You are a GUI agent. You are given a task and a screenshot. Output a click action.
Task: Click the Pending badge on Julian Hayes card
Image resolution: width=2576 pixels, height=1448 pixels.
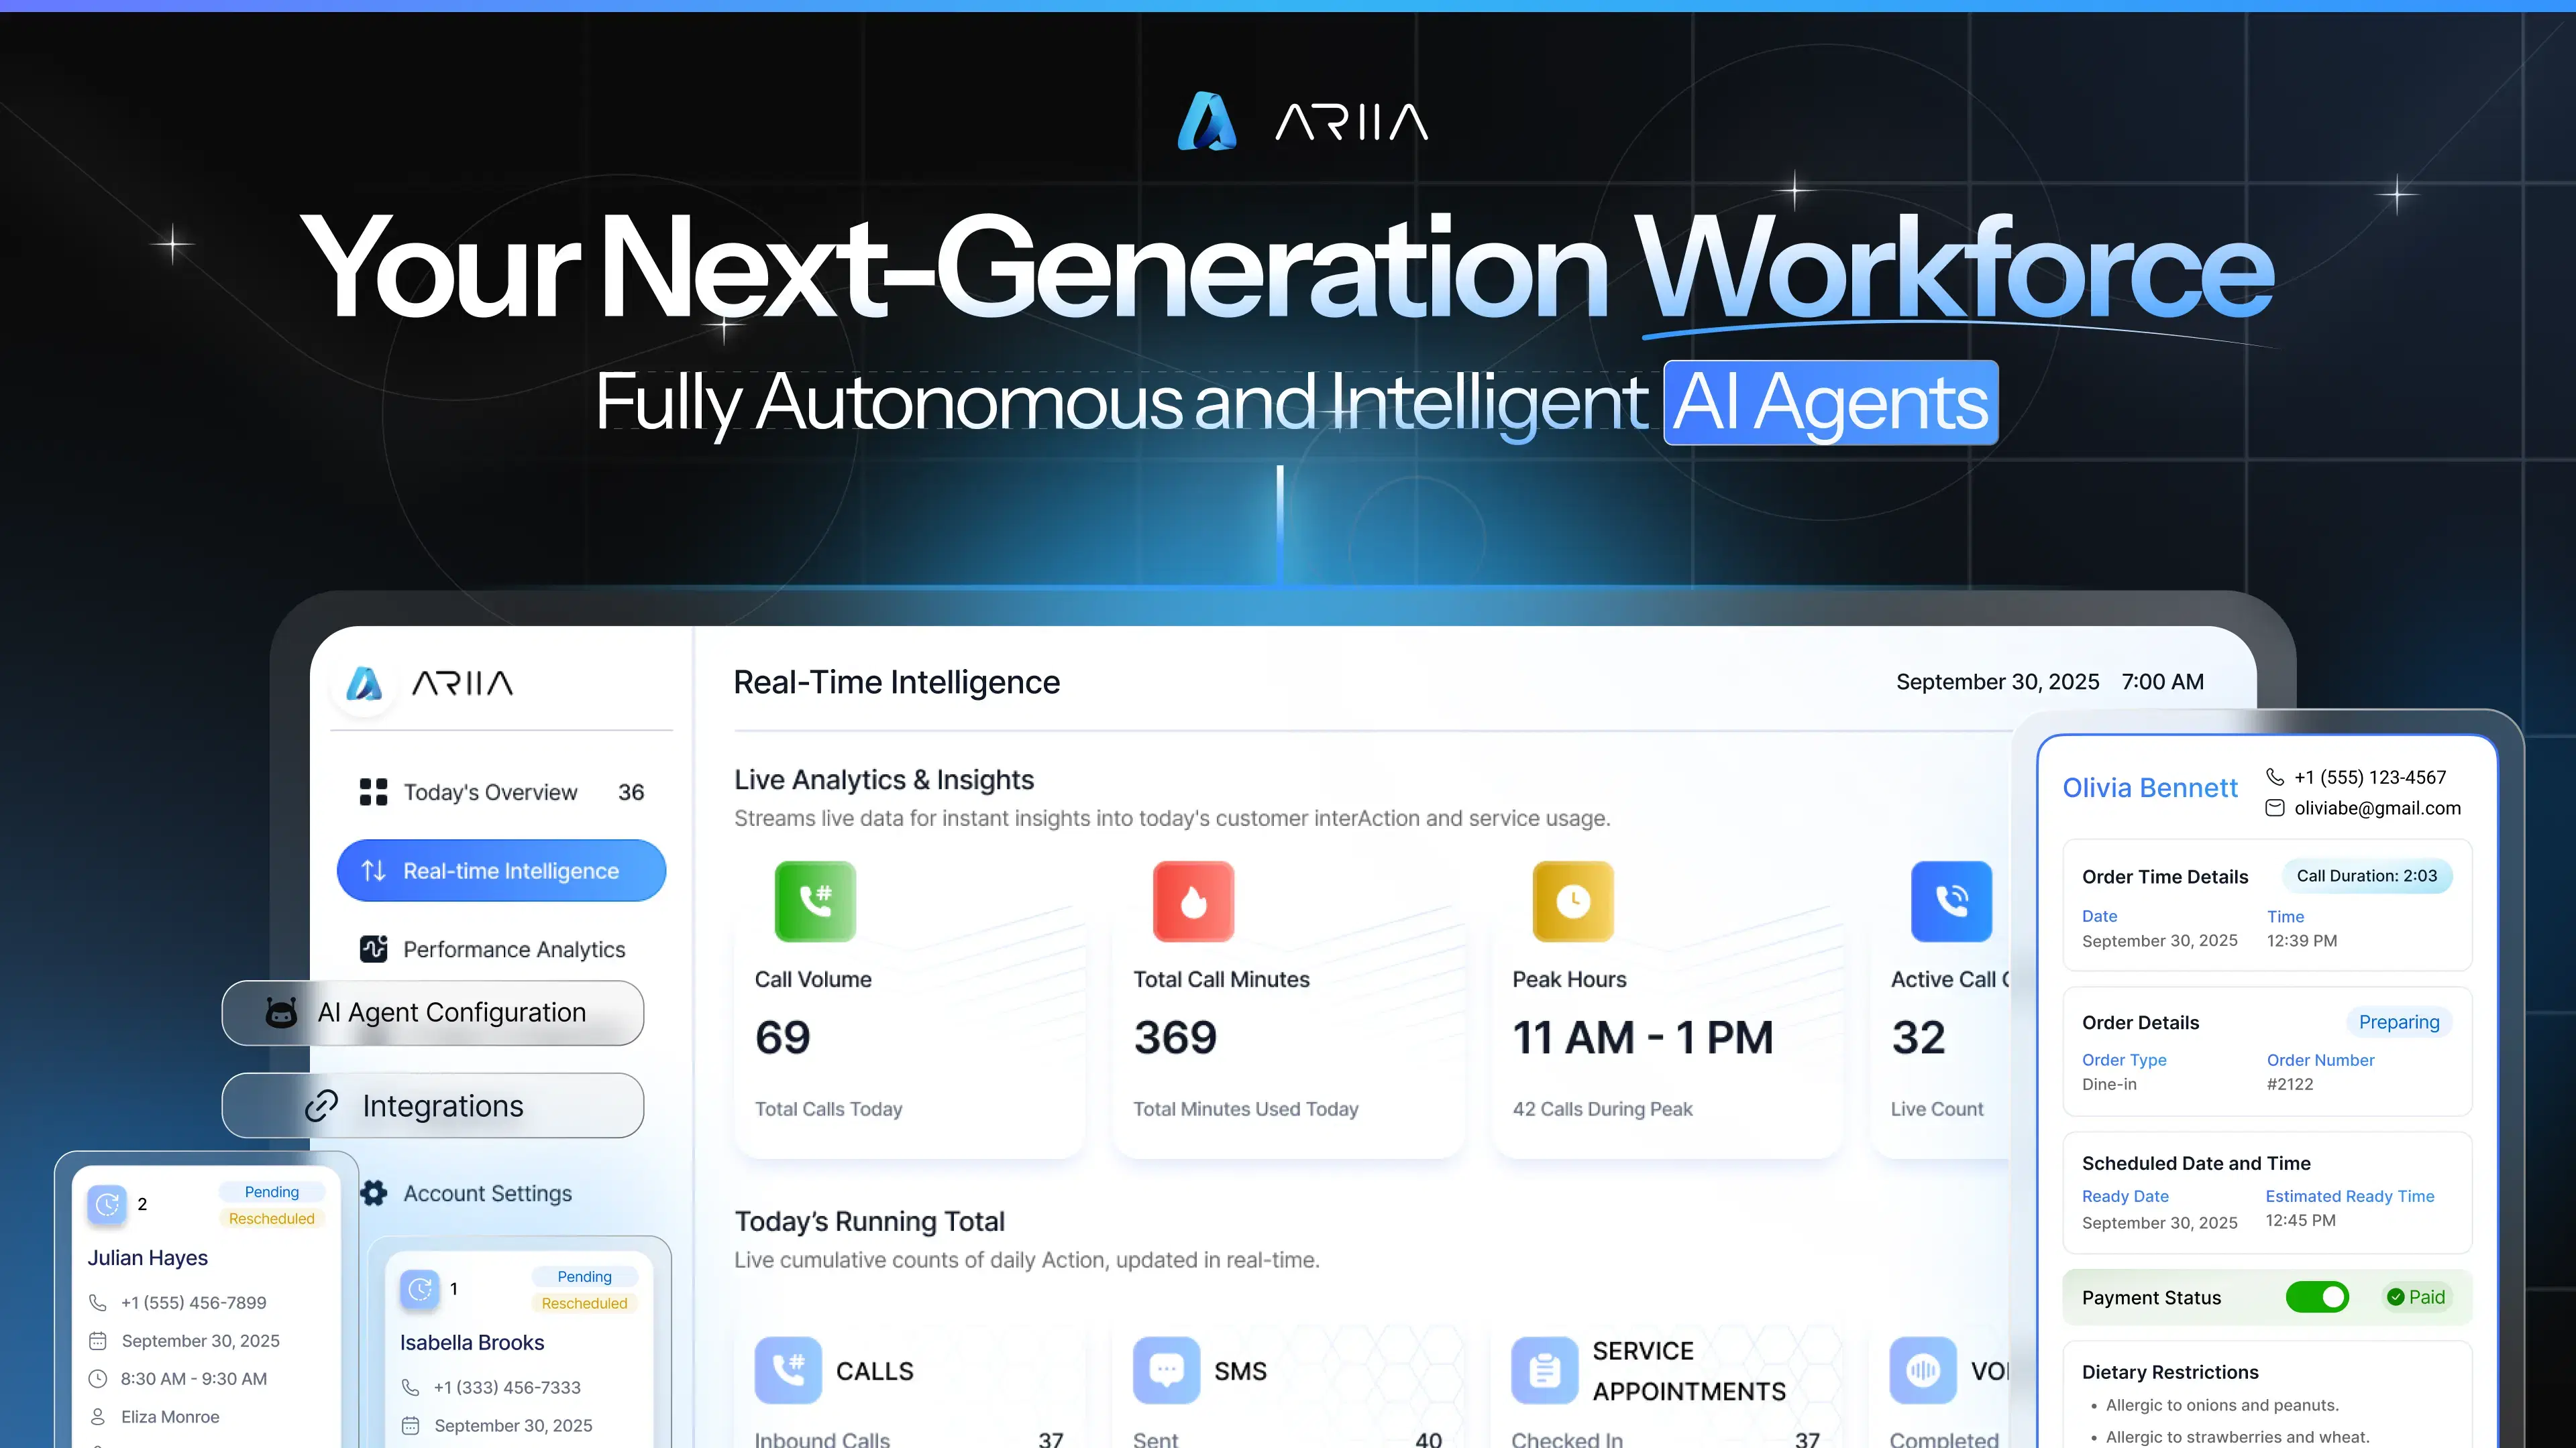click(272, 1192)
